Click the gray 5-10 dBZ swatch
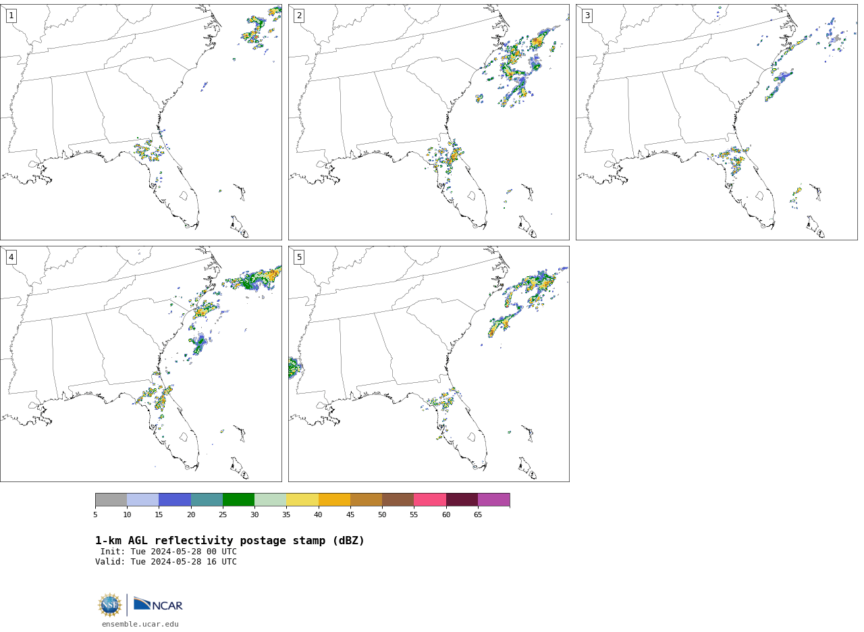 click(x=111, y=500)
